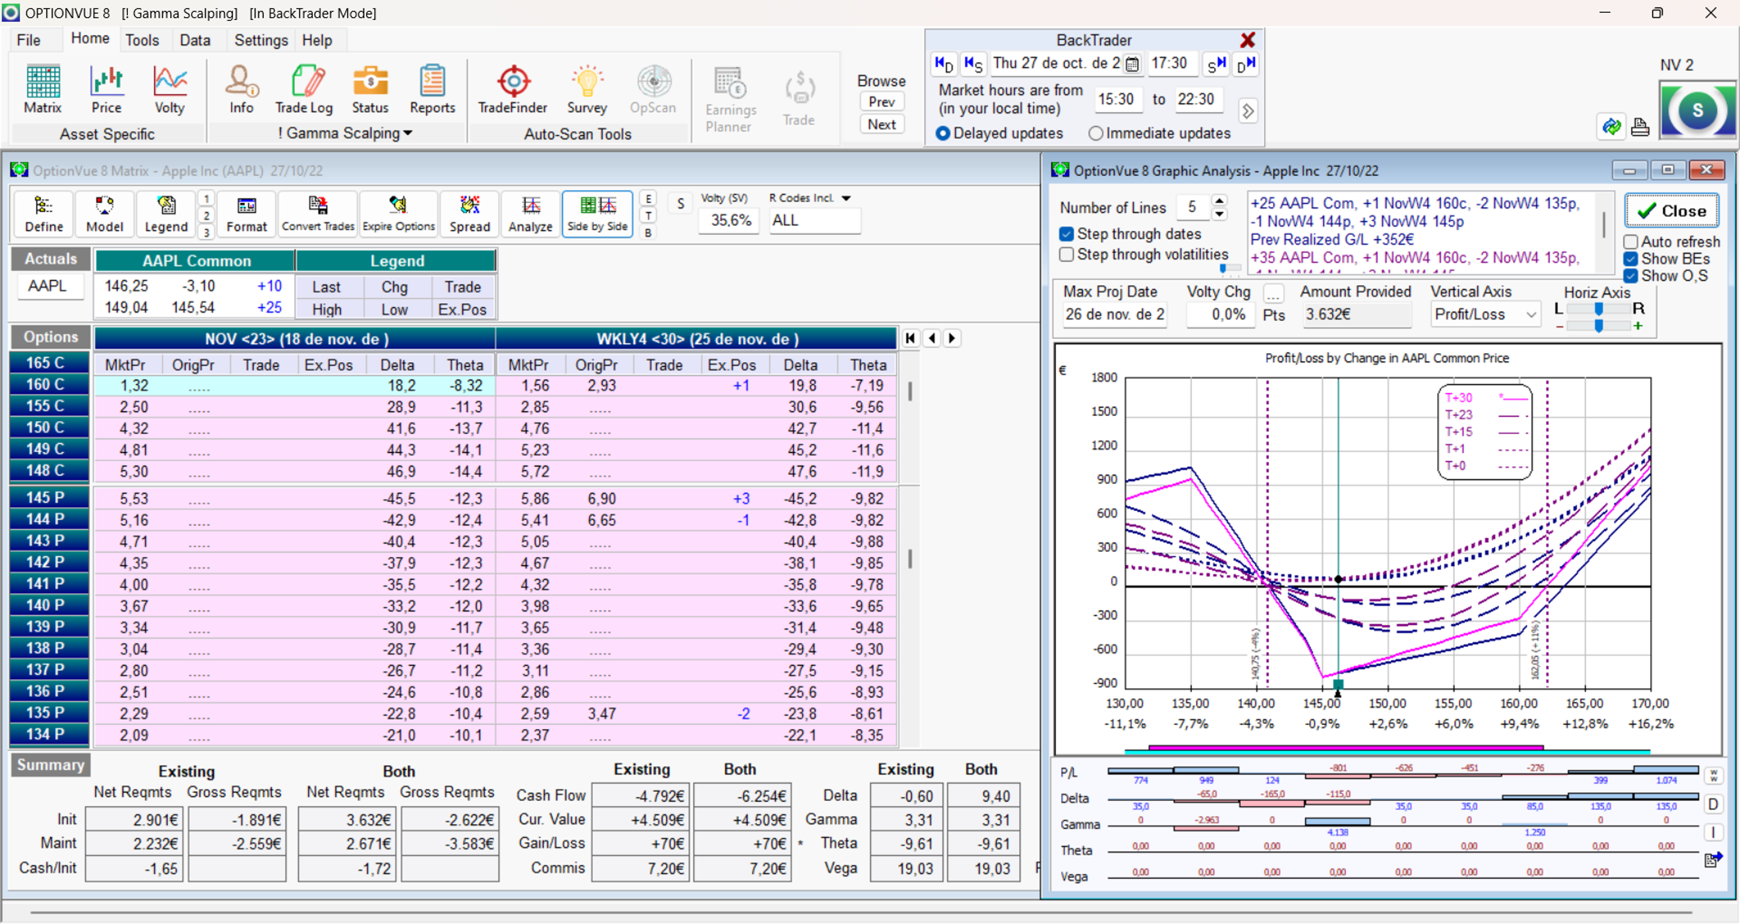Image resolution: width=1740 pixels, height=924 pixels.
Task: Open the Status tool
Action: click(370, 89)
